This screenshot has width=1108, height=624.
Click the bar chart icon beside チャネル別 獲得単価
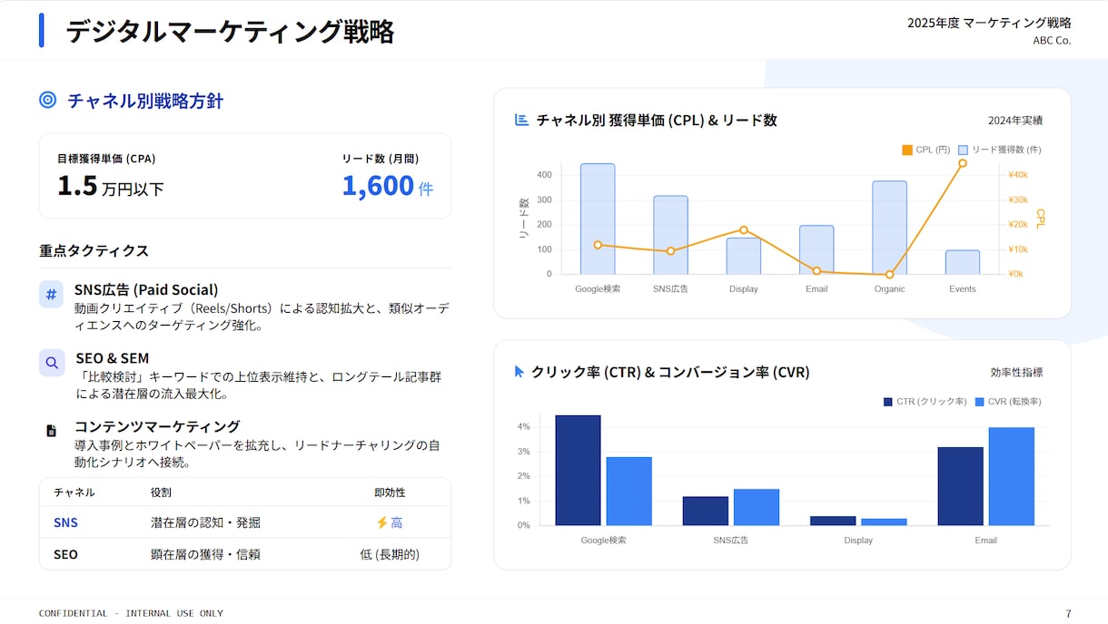click(x=521, y=120)
